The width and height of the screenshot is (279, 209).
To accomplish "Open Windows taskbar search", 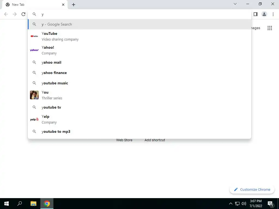I will tap(20, 204).
